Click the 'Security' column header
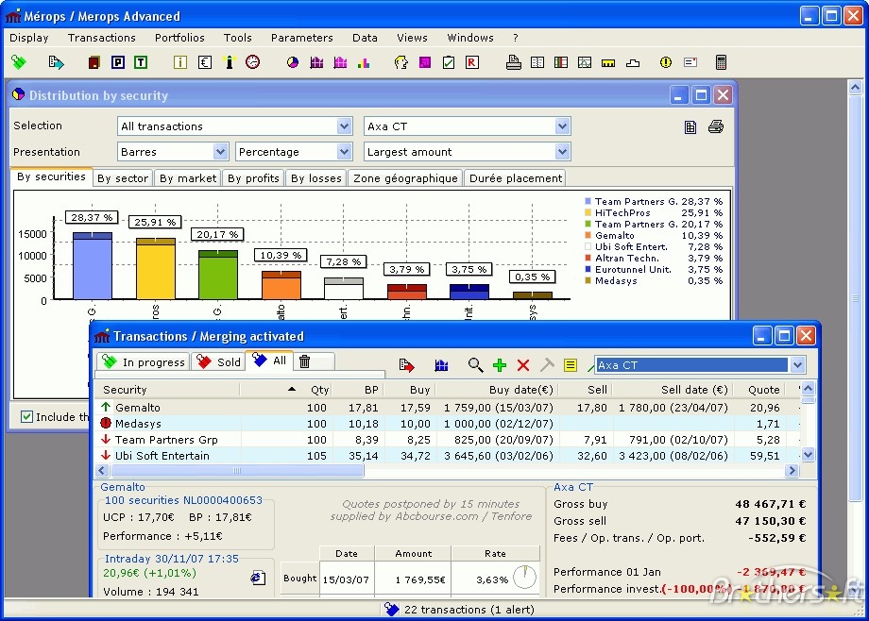This screenshot has height=621, width=869. tap(126, 389)
